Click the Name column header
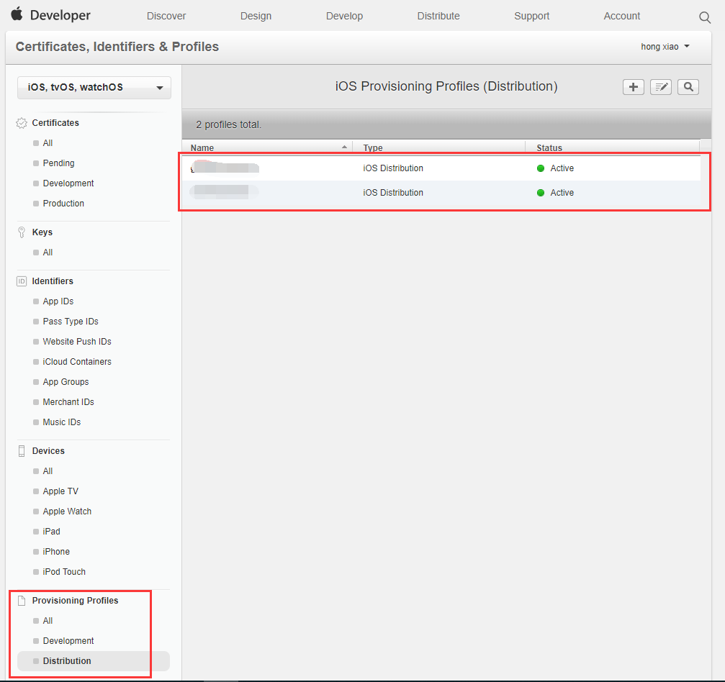Image resolution: width=725 pixels, height=682 pixels. click(202, 148)
